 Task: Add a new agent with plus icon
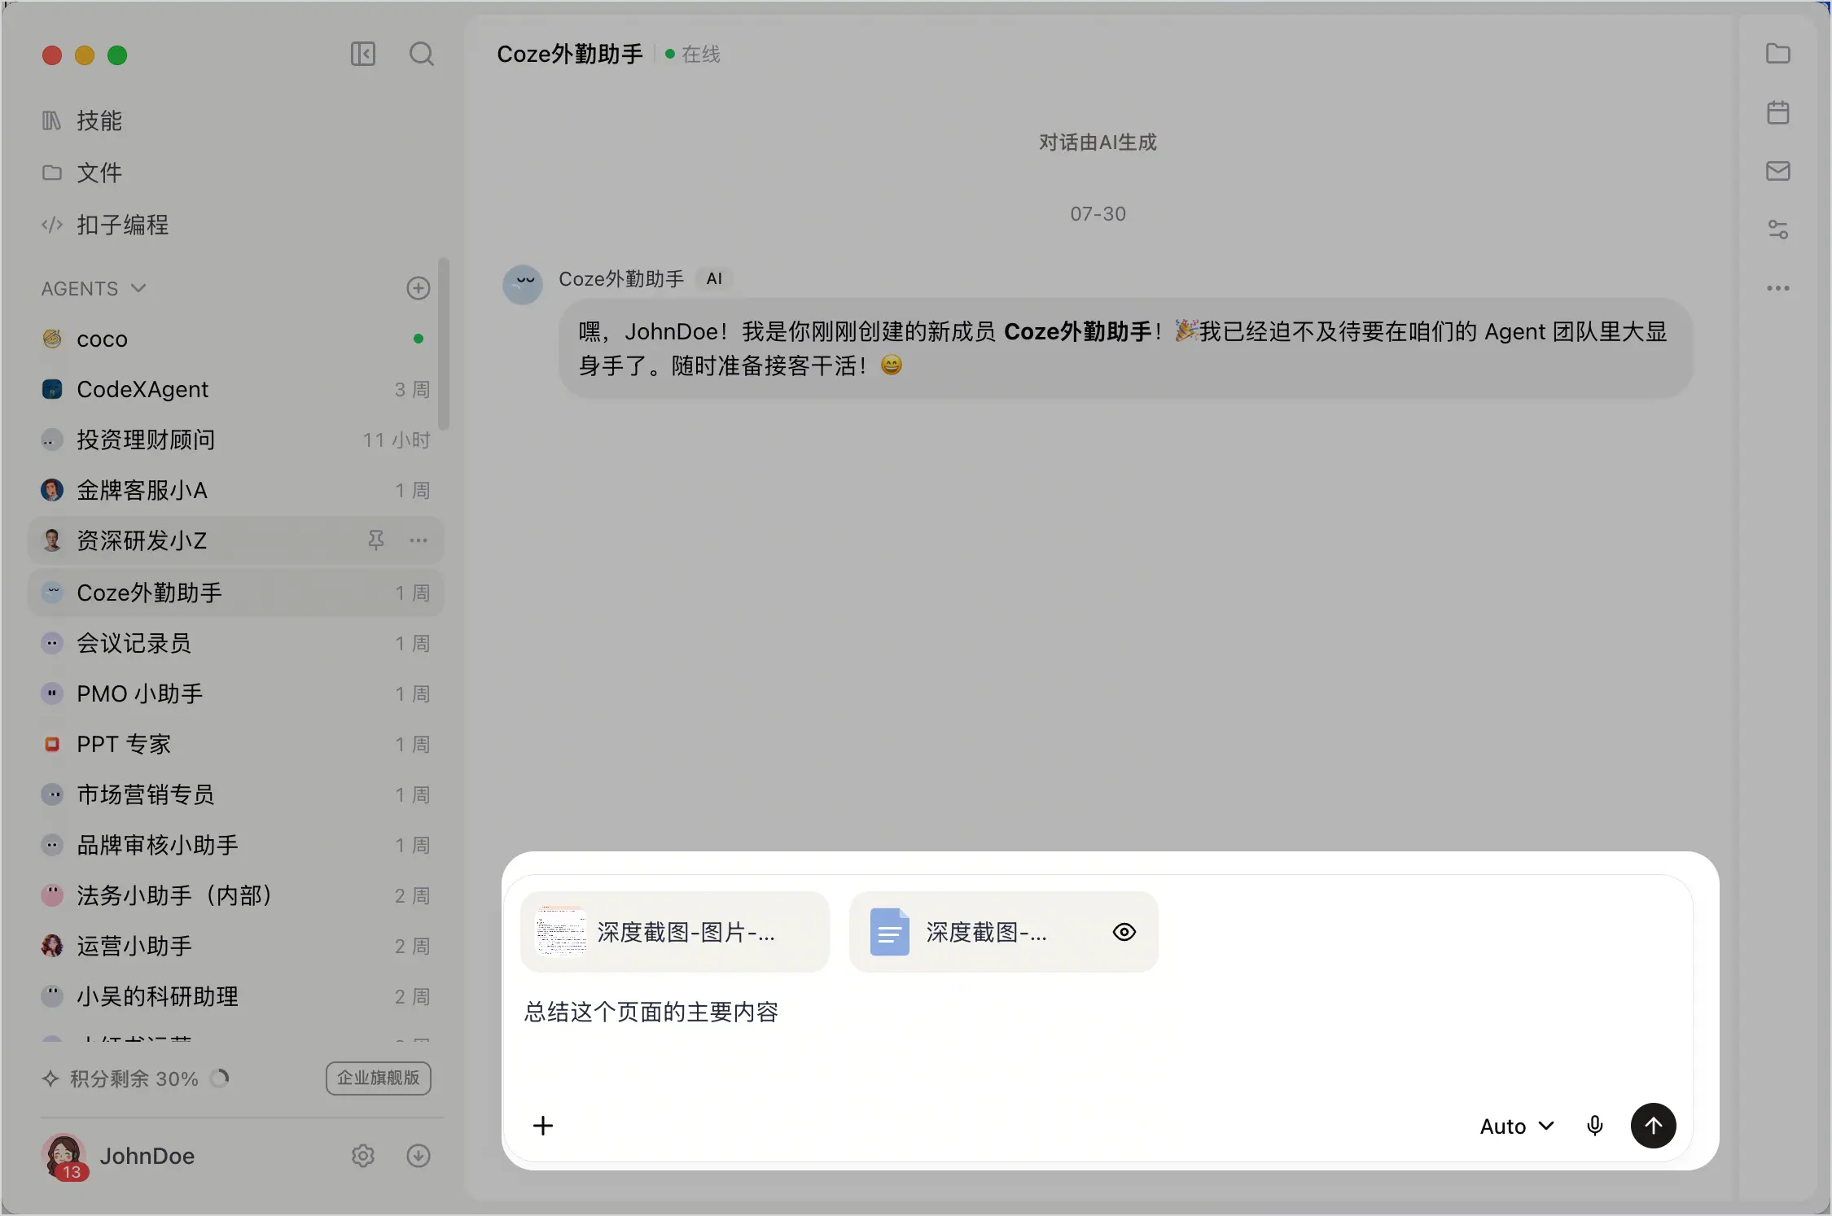419,288
